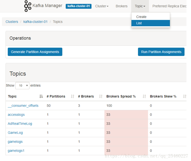Click the Brokers Skew % header
Viewport: 191px width, 161px height.
click(x=163, y=96)
